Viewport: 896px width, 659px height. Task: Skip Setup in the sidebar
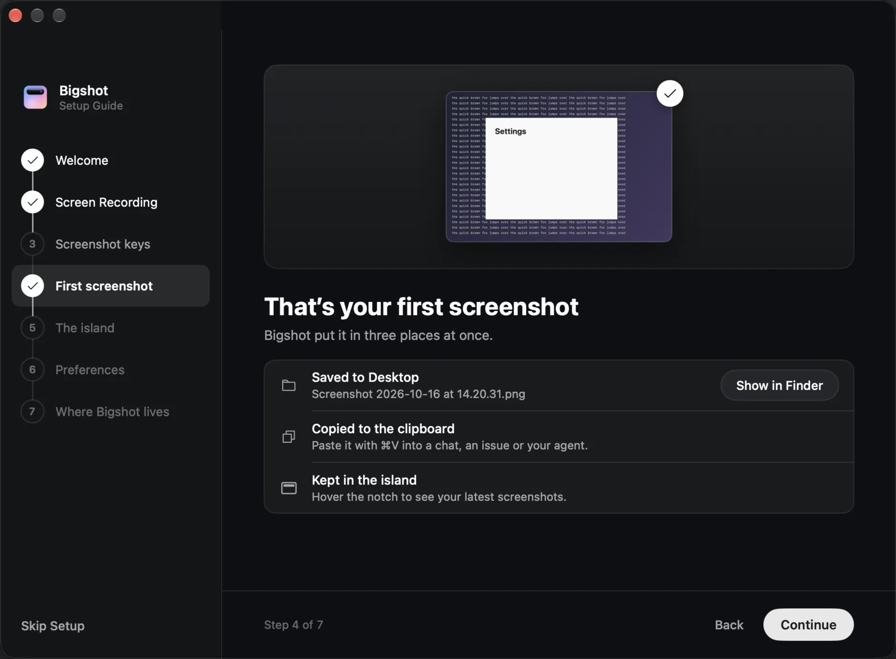coord(52,626)
